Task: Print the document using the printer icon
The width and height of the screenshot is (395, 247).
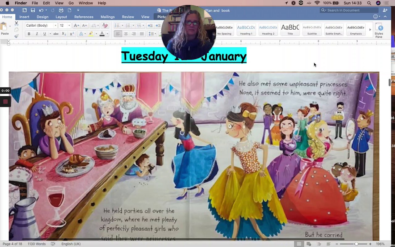Action: (61, 10)
